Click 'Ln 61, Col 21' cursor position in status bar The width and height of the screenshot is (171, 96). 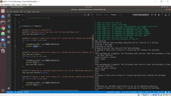pyautogui.click(x=129, y=92)
